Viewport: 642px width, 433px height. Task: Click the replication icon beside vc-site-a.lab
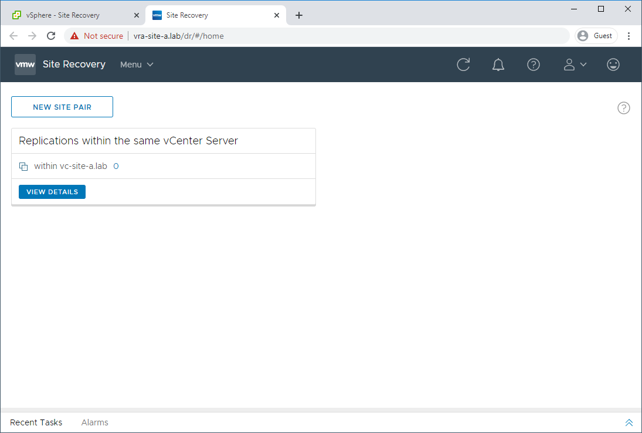(x=23, y=166)
